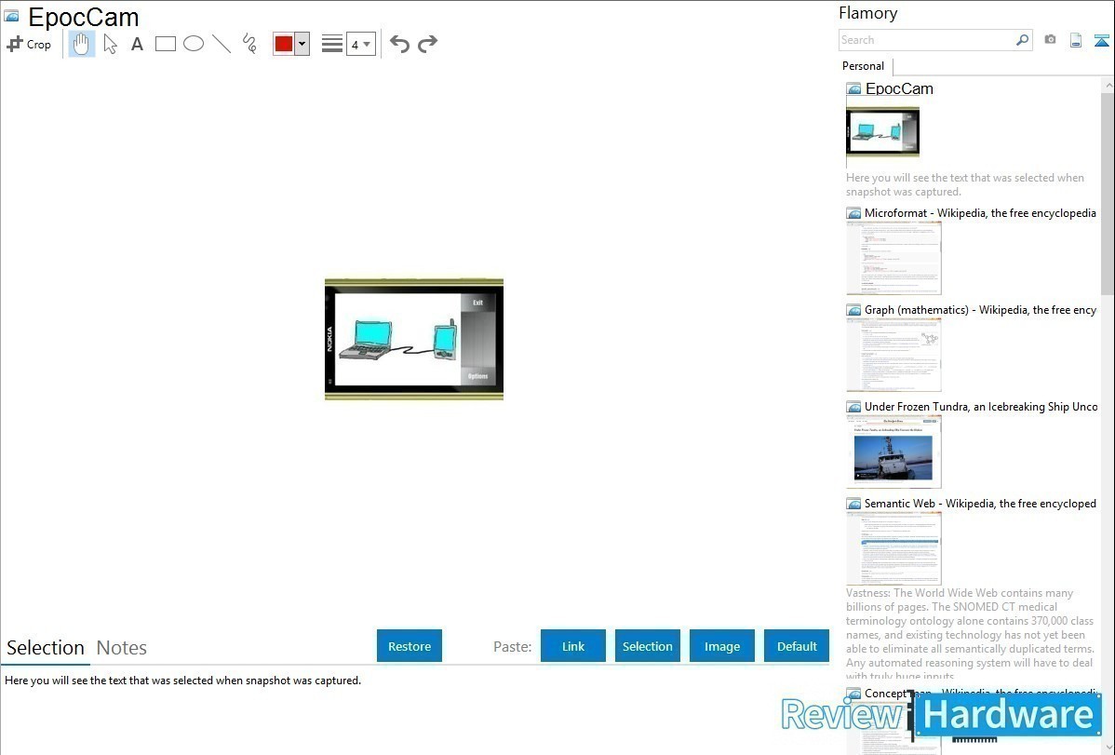The height and width of the screenshot is (755, 1115).
Task: Click 'Under Frozen Tundra, an Icebreaking Ship' title
Action: tap(981, 406)
